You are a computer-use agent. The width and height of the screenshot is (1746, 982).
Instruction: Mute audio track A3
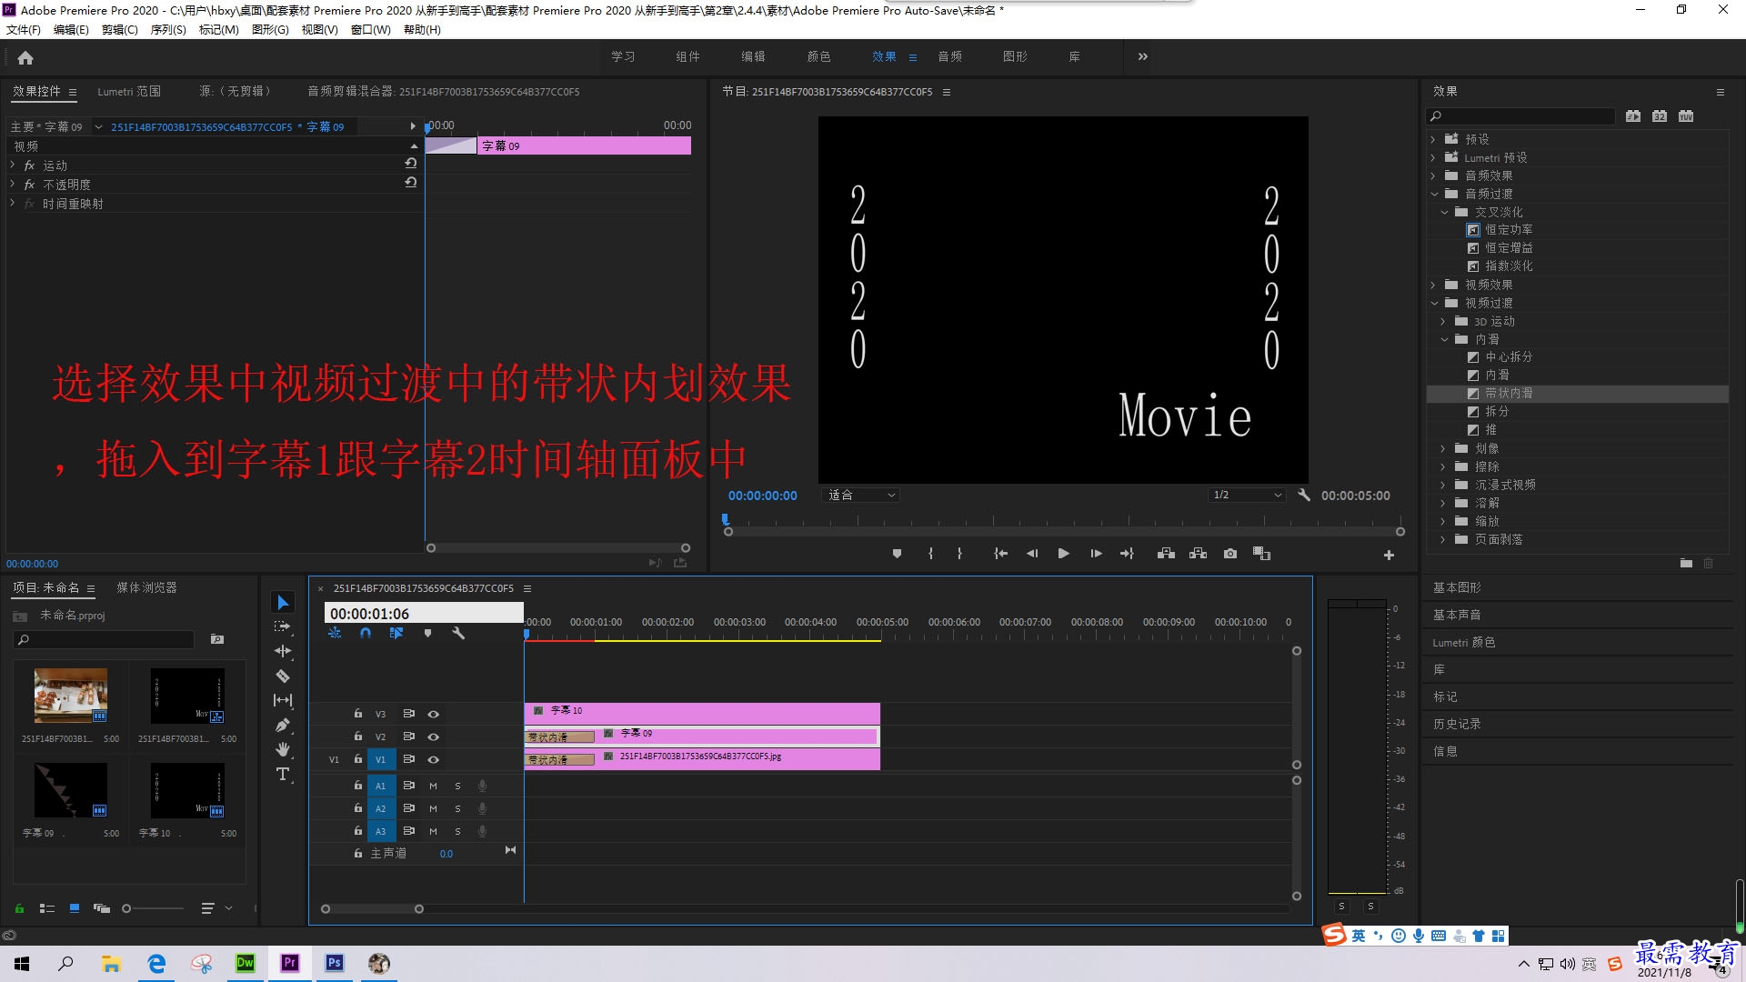click(x=433, y=831)
